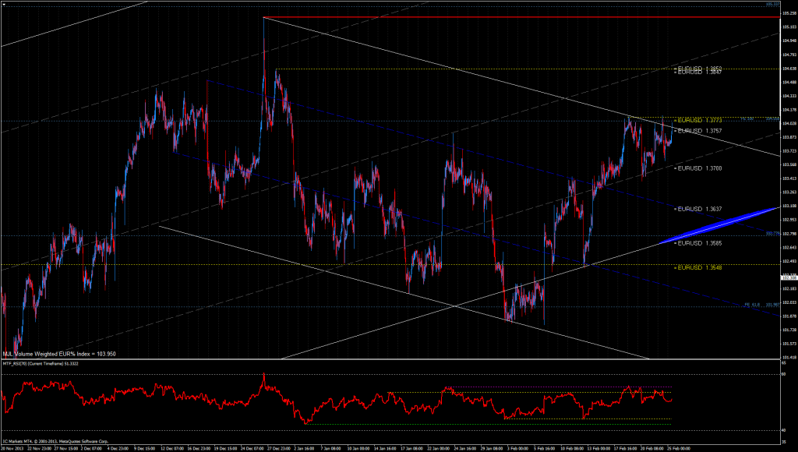Select the EURUSD 1.3637 level label
The width and height of the screenshot is (798, 452).
(x=697, y=209)
